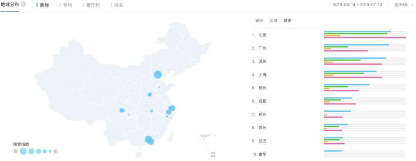Click the green bar for 上海
Screen dimensions: 416x161
click(344, 73)
